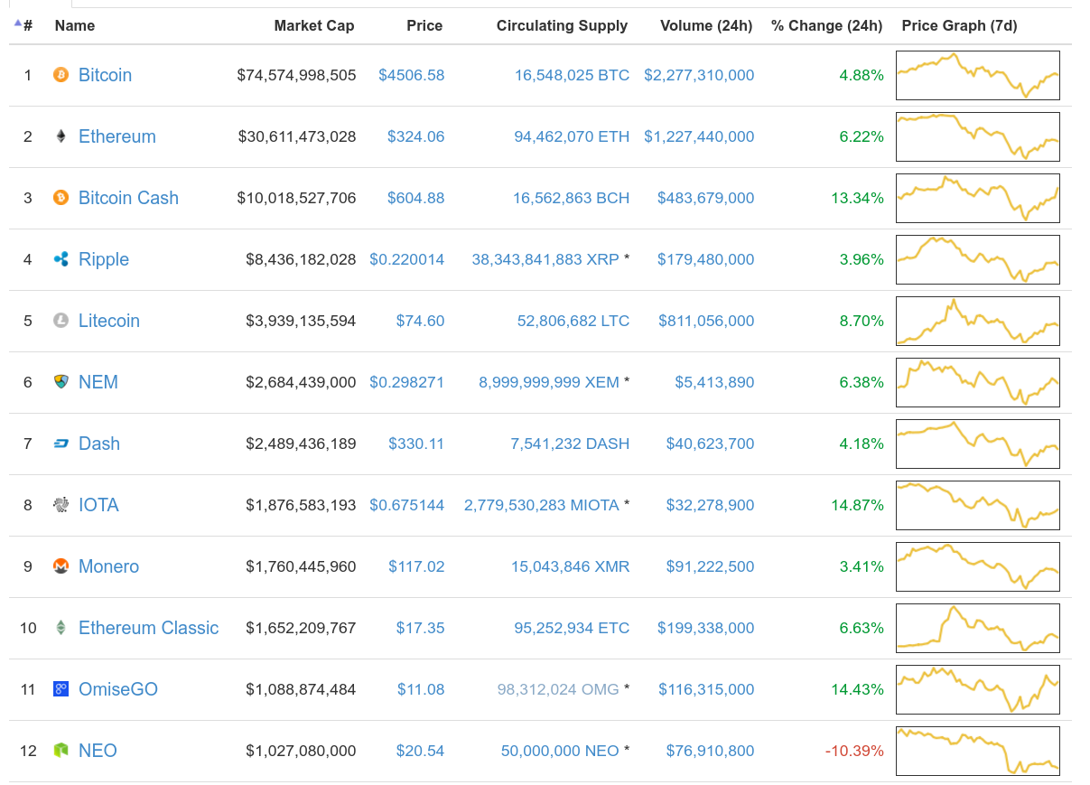Open NEM's 7-day price graph
This screenshot has height=785, width=1090.
click(978, 382)
